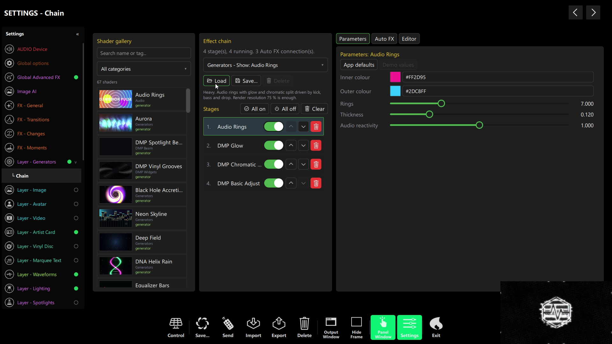Toggle the Layer - Vinyl Disc indicator
Image resolution: width=612 pixels, height=344 pixels.
[x=76, y=246]
